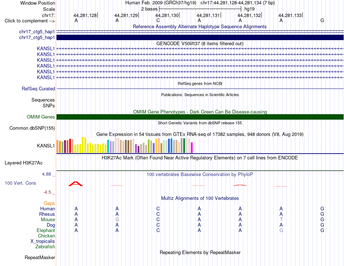The image size is (344, 266).
Task: Open Gene Expression in 54 tissues GTEx title
Action: (x=200, y=134)
